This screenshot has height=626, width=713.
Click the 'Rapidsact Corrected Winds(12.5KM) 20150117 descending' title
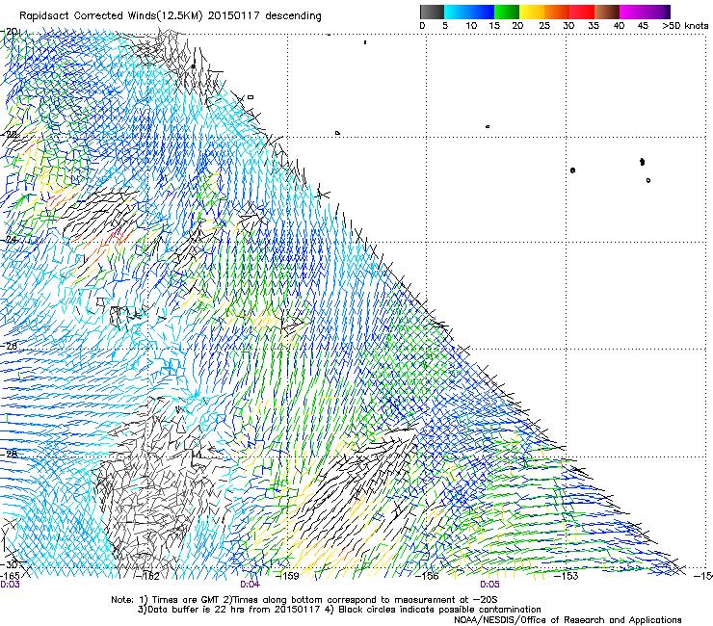(171, 16)
